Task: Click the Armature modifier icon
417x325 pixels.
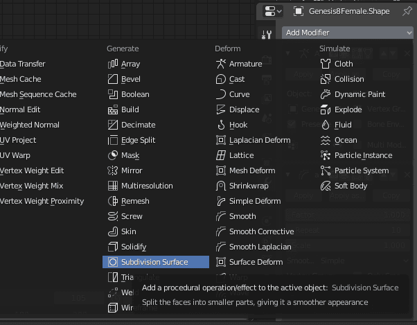Action: pyautogui.click(x=221, y=64)
